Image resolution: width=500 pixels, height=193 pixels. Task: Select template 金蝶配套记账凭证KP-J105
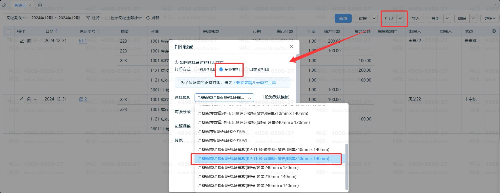[221, 131]
